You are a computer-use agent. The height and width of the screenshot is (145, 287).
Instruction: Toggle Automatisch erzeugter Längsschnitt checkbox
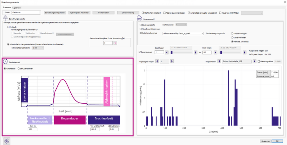pyautogui.click(x=189, y=13)
